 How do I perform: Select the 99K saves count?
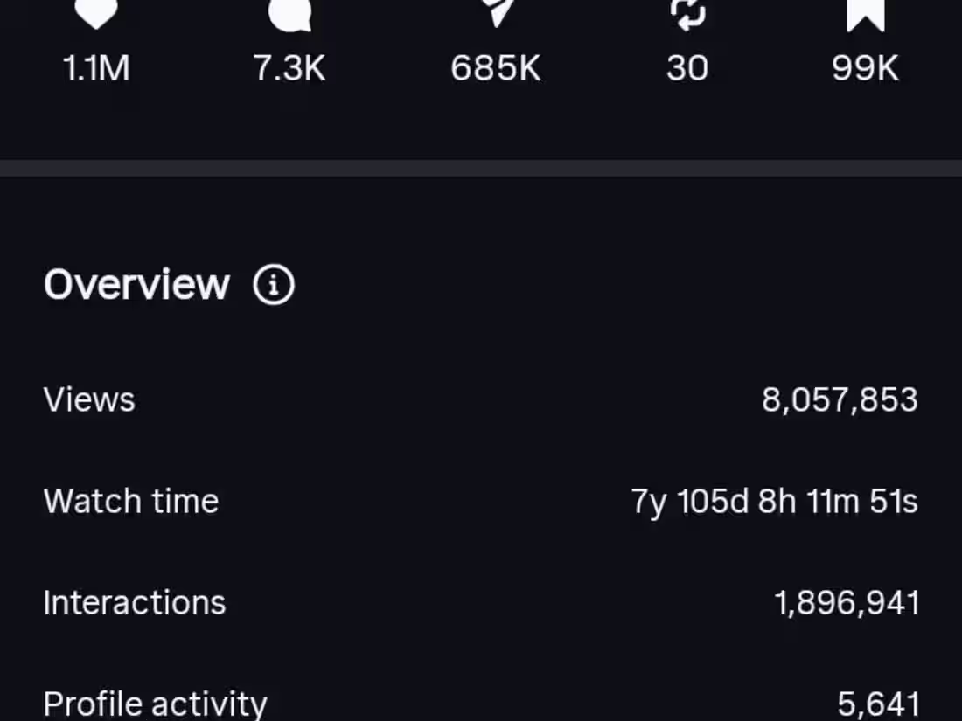coord(865,67)
